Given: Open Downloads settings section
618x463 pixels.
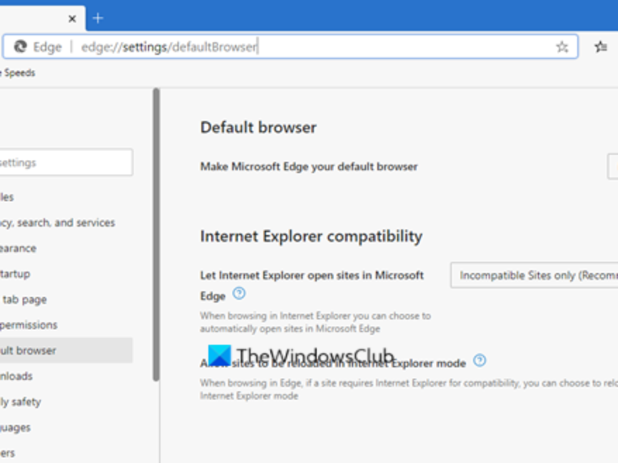Looking at the screenshot, I should tap(16, 376).
